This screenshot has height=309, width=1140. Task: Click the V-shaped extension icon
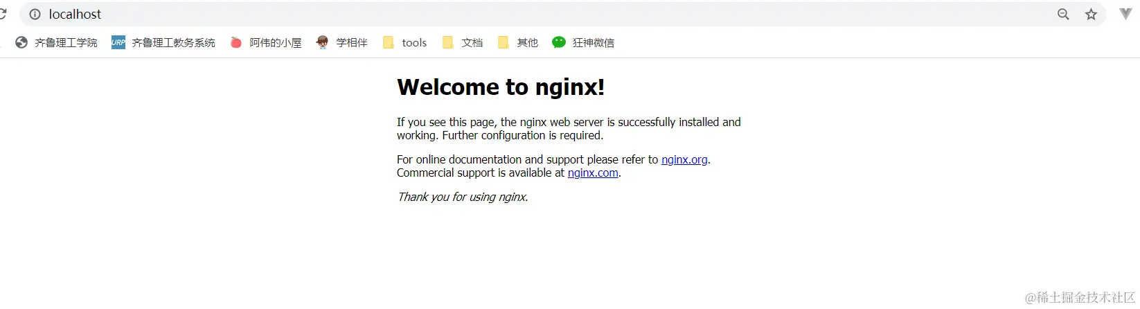1126,14
